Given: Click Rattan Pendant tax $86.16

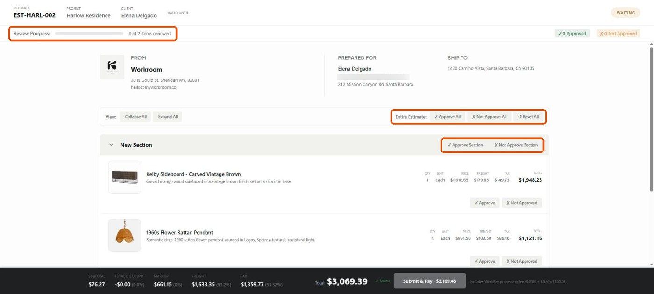Looking at the screenshot, I should pos(503,238).
